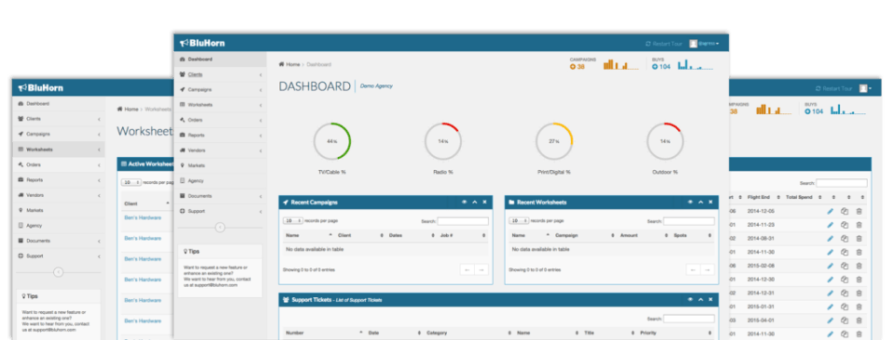
Task: Click the trash icon for the 2014-08-31 row
Action: [860, 239]
